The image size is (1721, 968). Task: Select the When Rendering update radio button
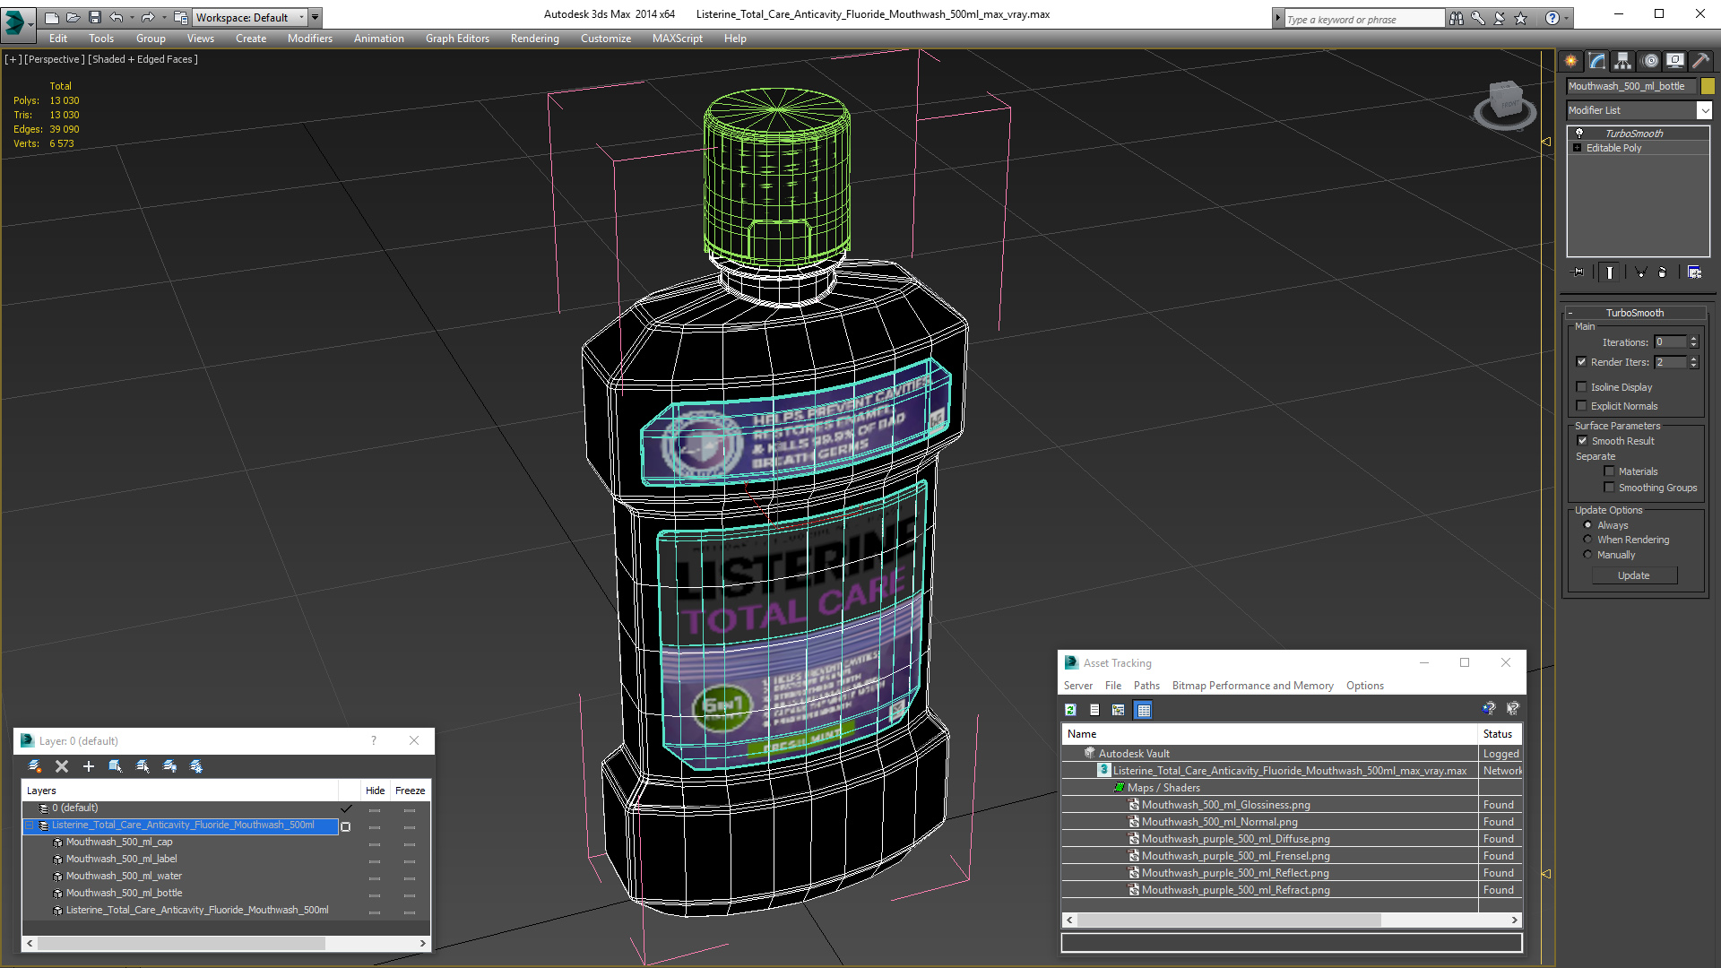(1588, 540)
